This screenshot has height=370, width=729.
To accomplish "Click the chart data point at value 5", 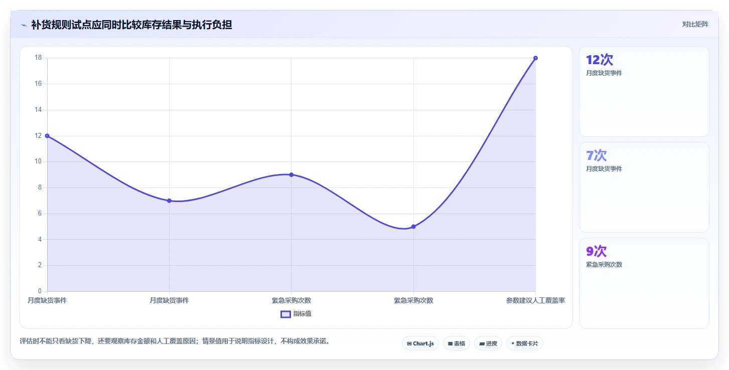I will click(x=413, y=227).
